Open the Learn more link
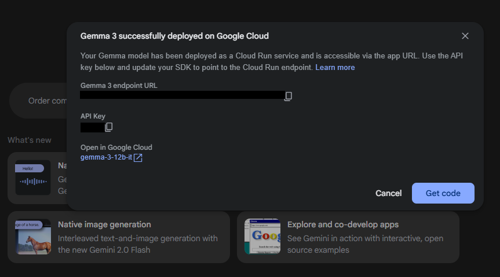This screenshot has width=500, height=277. 335,68
